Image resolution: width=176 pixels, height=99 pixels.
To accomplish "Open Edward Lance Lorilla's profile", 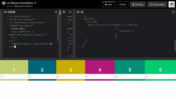I will pos(24,6).
